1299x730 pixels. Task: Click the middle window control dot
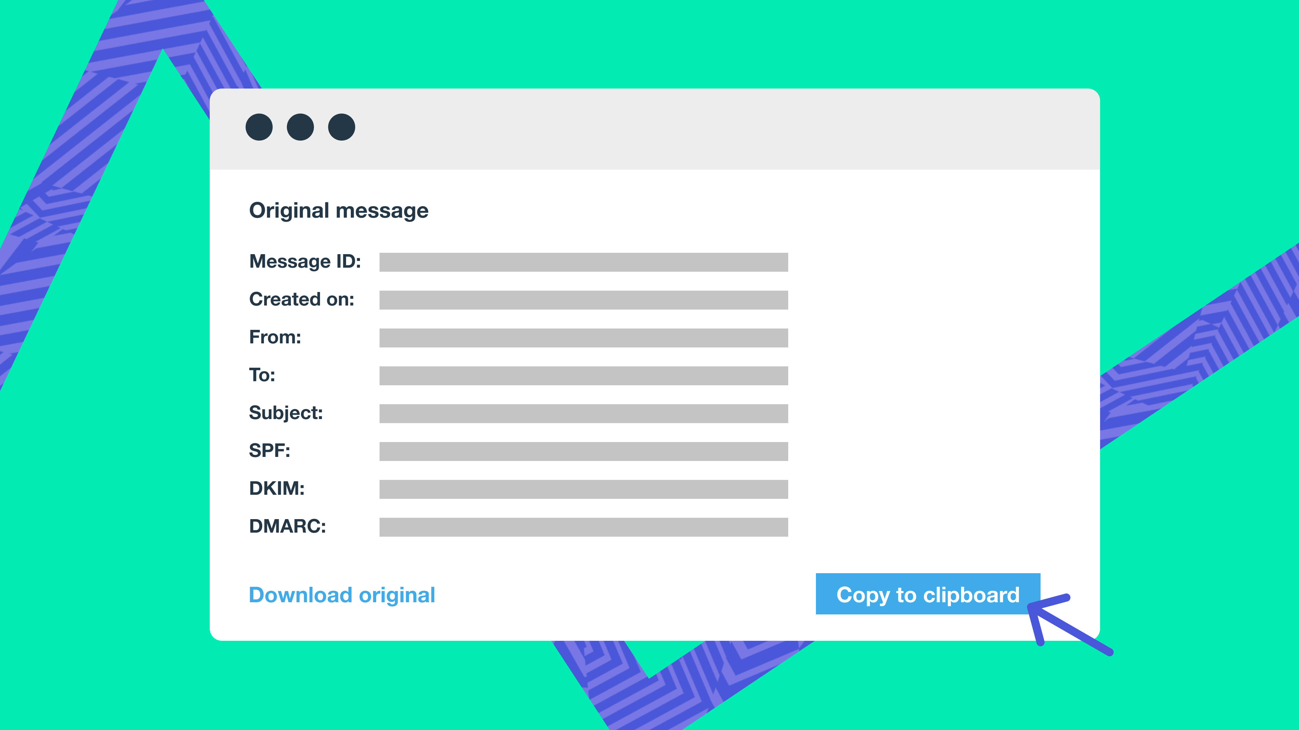point(300,127)
